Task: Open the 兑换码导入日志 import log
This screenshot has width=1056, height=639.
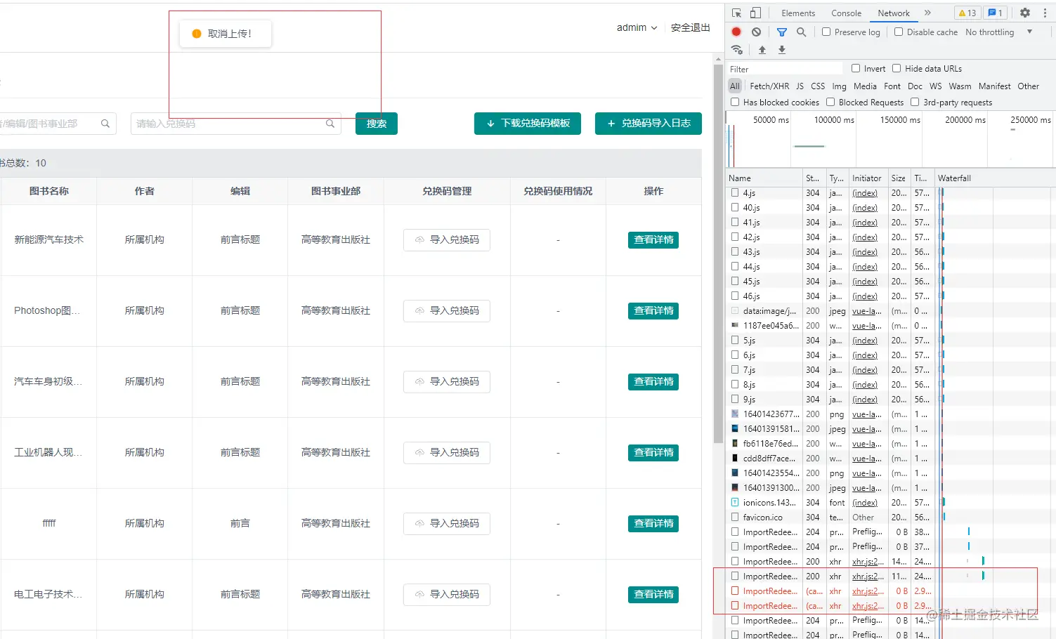Action: (648, 124)
